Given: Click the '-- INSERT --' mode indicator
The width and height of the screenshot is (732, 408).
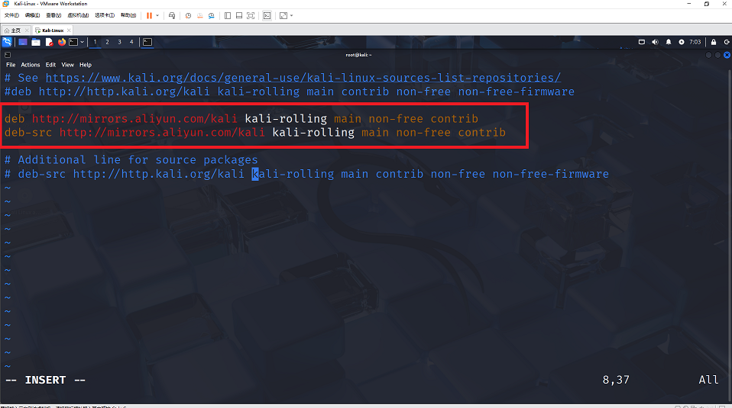Looking at the screenshot, I should pos(45,380).
